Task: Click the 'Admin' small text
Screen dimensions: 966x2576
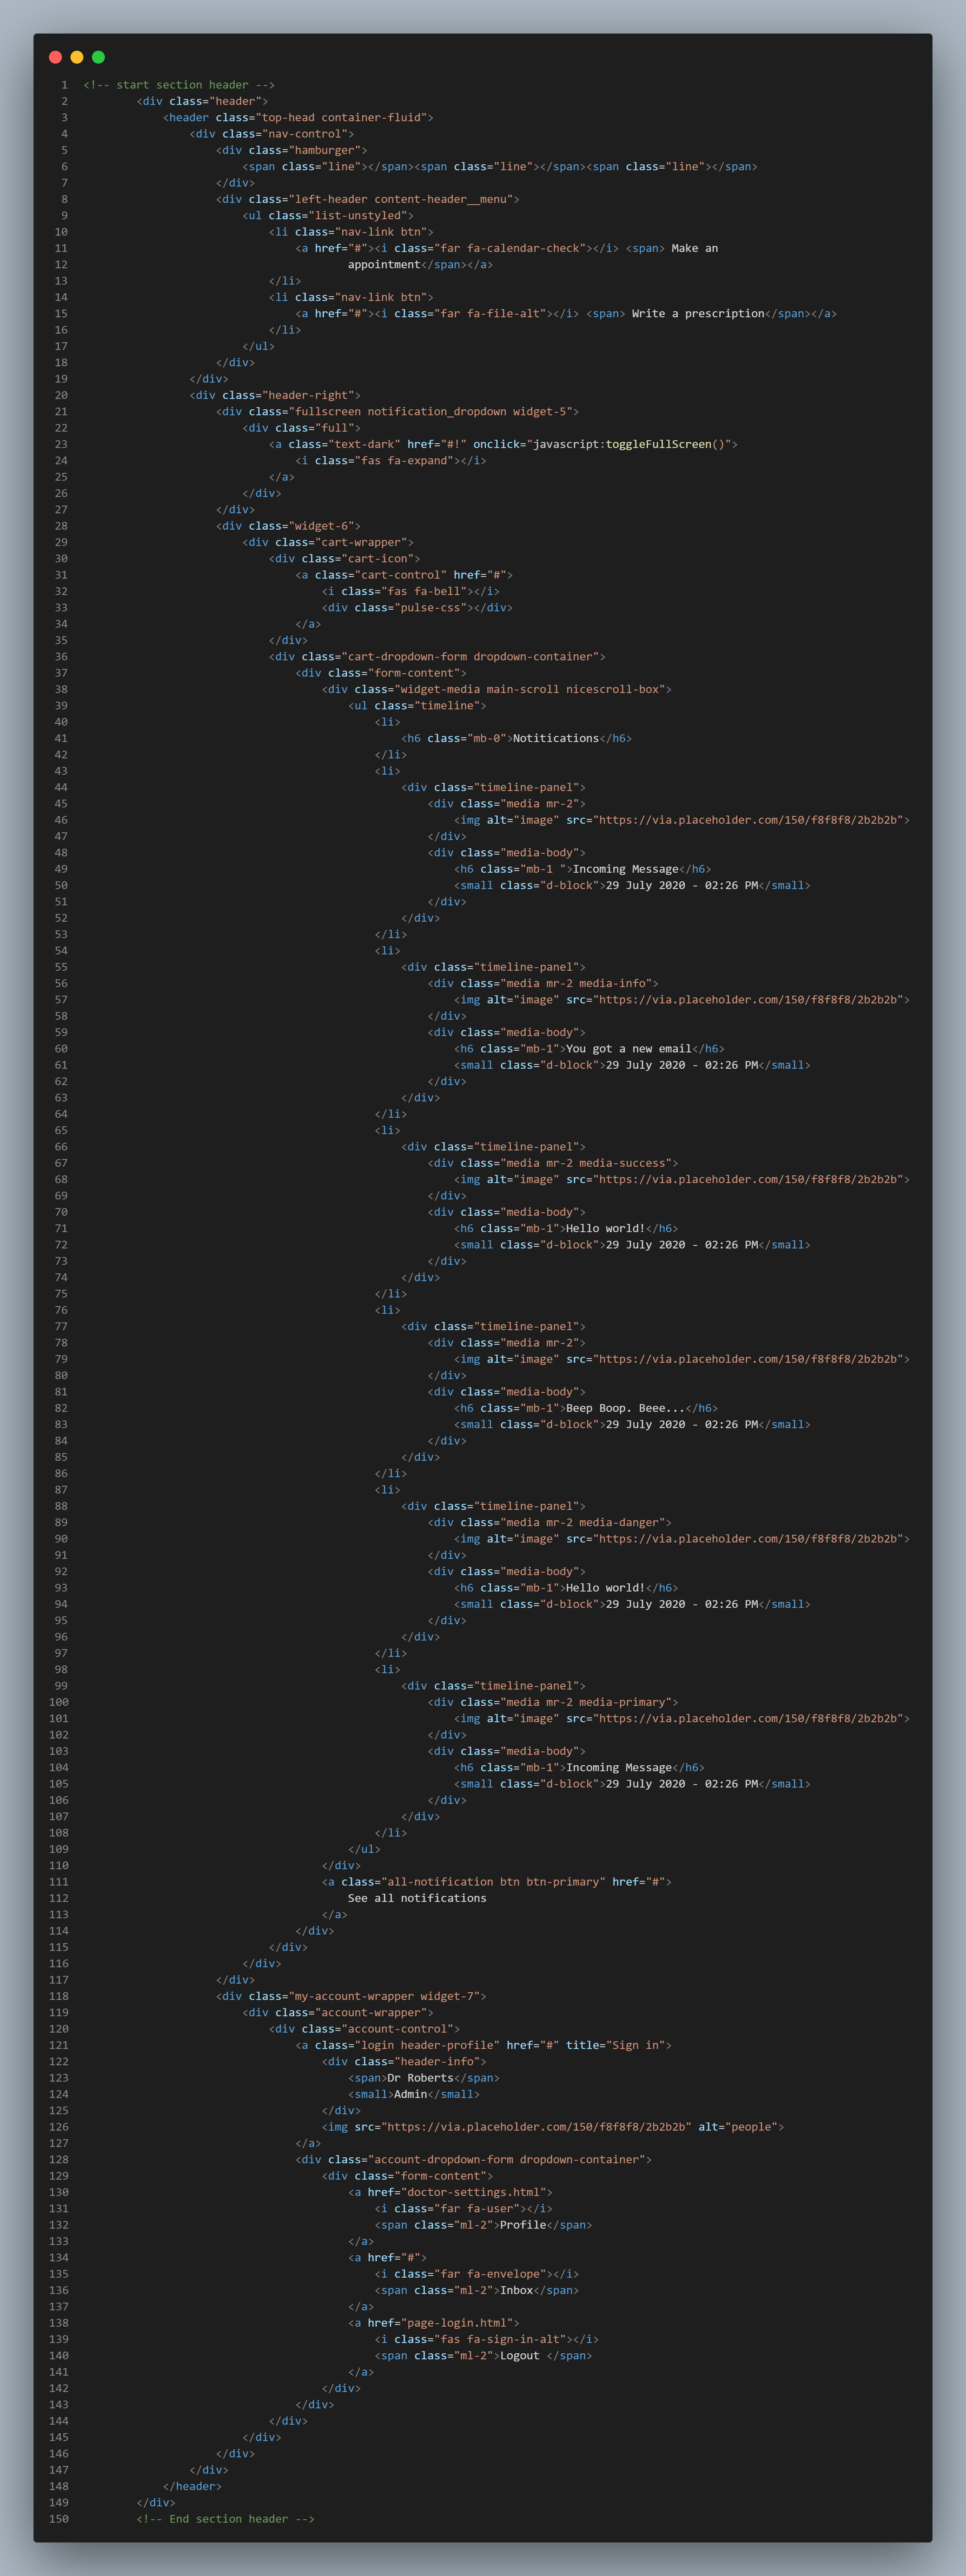Action: coord(411,2094)
